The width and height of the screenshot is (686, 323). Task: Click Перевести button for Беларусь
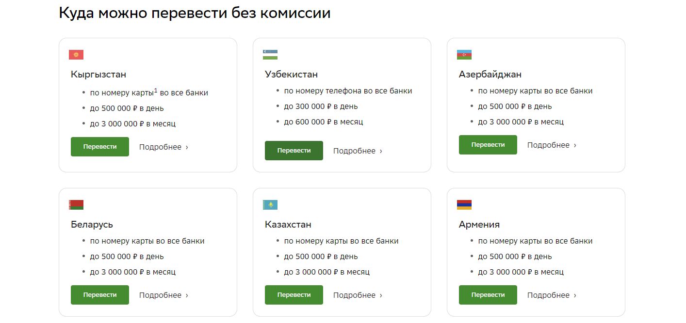click(100, 295)
